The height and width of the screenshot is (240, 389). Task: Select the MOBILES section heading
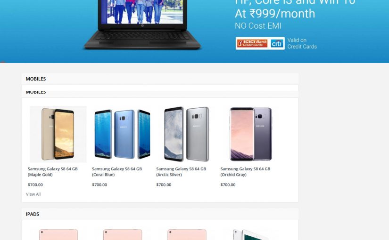point(36,79)
